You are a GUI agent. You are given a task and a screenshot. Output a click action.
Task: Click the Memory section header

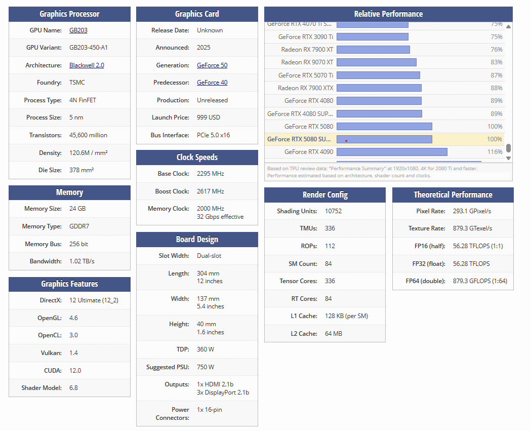[69, 192]
